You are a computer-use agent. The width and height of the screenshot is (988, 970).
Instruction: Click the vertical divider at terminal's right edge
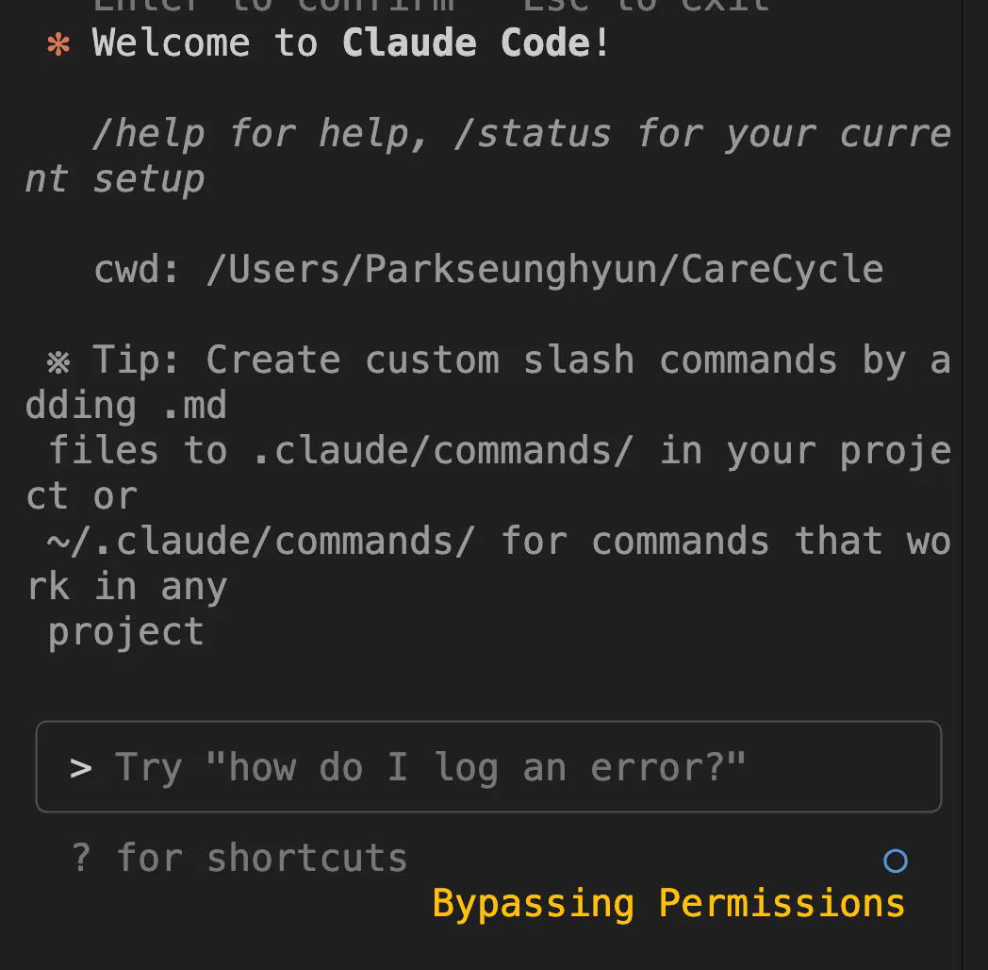(x=962, y=472)
